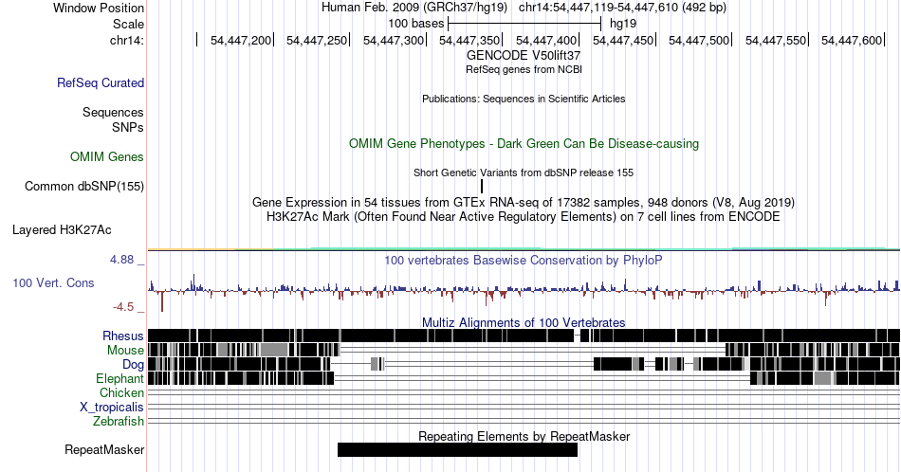Click the Chicken species label
Viewport: 901px width, 472px height.
pyautogui.click(x=121, y=392)
